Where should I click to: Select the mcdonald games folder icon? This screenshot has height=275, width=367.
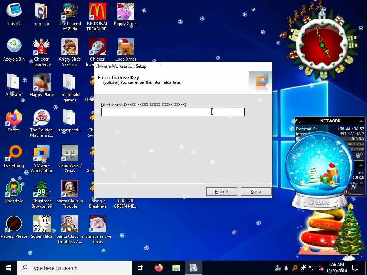tap(70, 88)
